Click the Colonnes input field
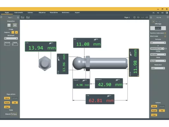This screenshot has height=127, width=169. click(7, 44)
